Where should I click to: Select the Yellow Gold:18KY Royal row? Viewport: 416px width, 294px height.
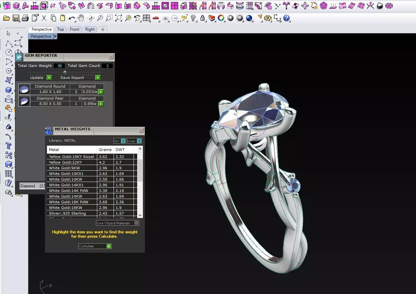92,157
